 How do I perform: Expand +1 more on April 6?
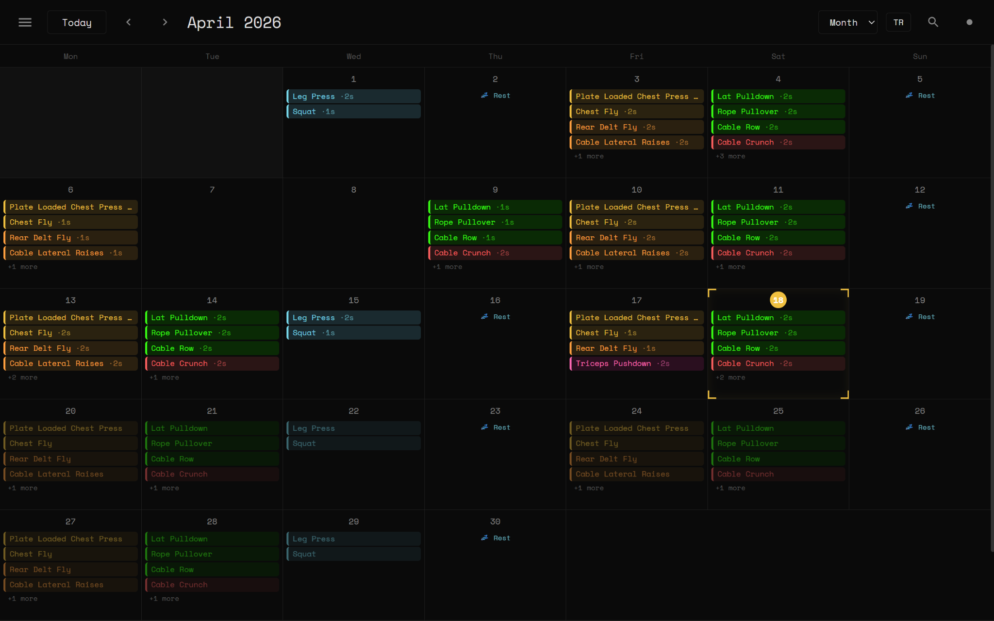(x=22, y=267)
